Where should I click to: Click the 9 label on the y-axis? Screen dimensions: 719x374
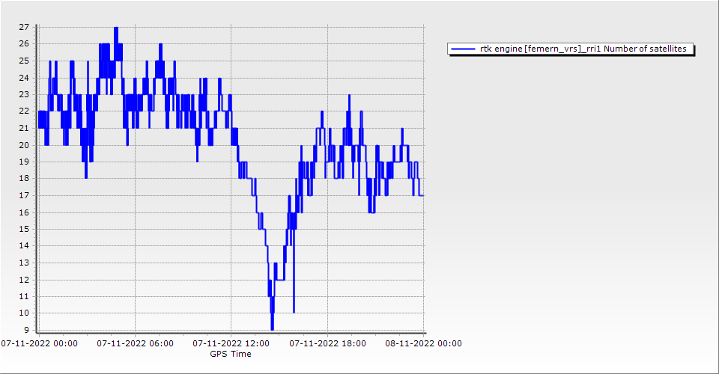[x=26, y=330]
